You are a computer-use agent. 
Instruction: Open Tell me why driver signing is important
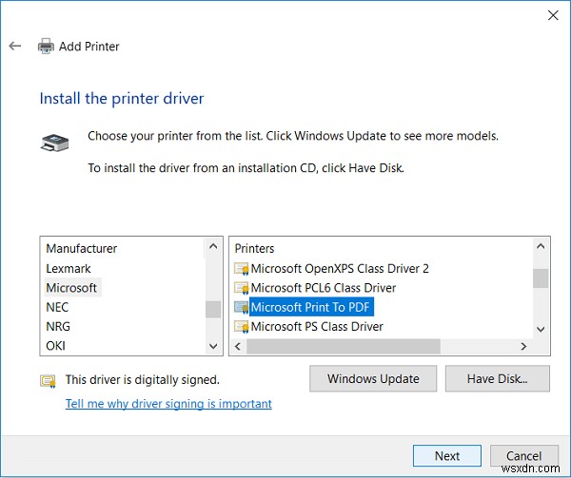pyautogui.click(x=168, y=404)
